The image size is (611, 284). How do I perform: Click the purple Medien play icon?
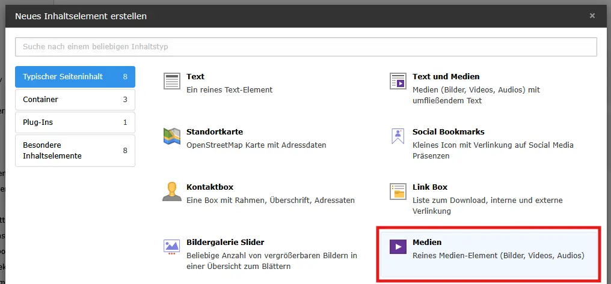[398, 246]
